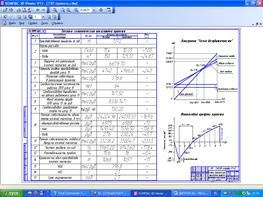Screen dimensions: 263x197
Task: Switch to Total Commander taskbar button
Action: [x=70, y=193]
